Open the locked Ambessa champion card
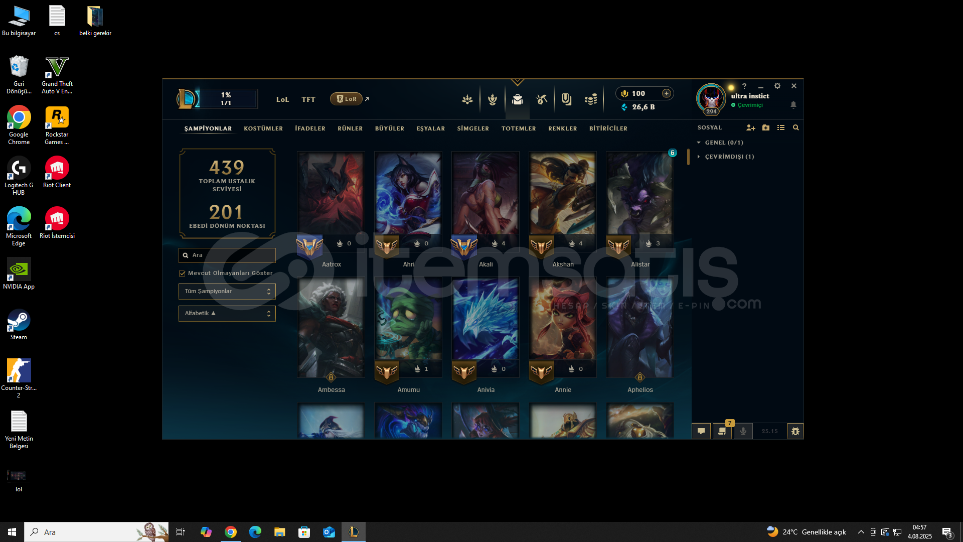Image resolution: width=963 pixels, height=542 pixels. point(331,327)
